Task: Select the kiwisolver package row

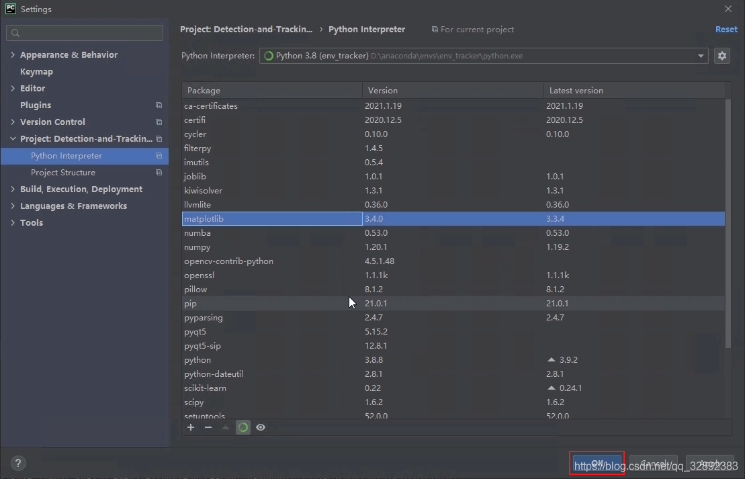Action: point(453,191)
